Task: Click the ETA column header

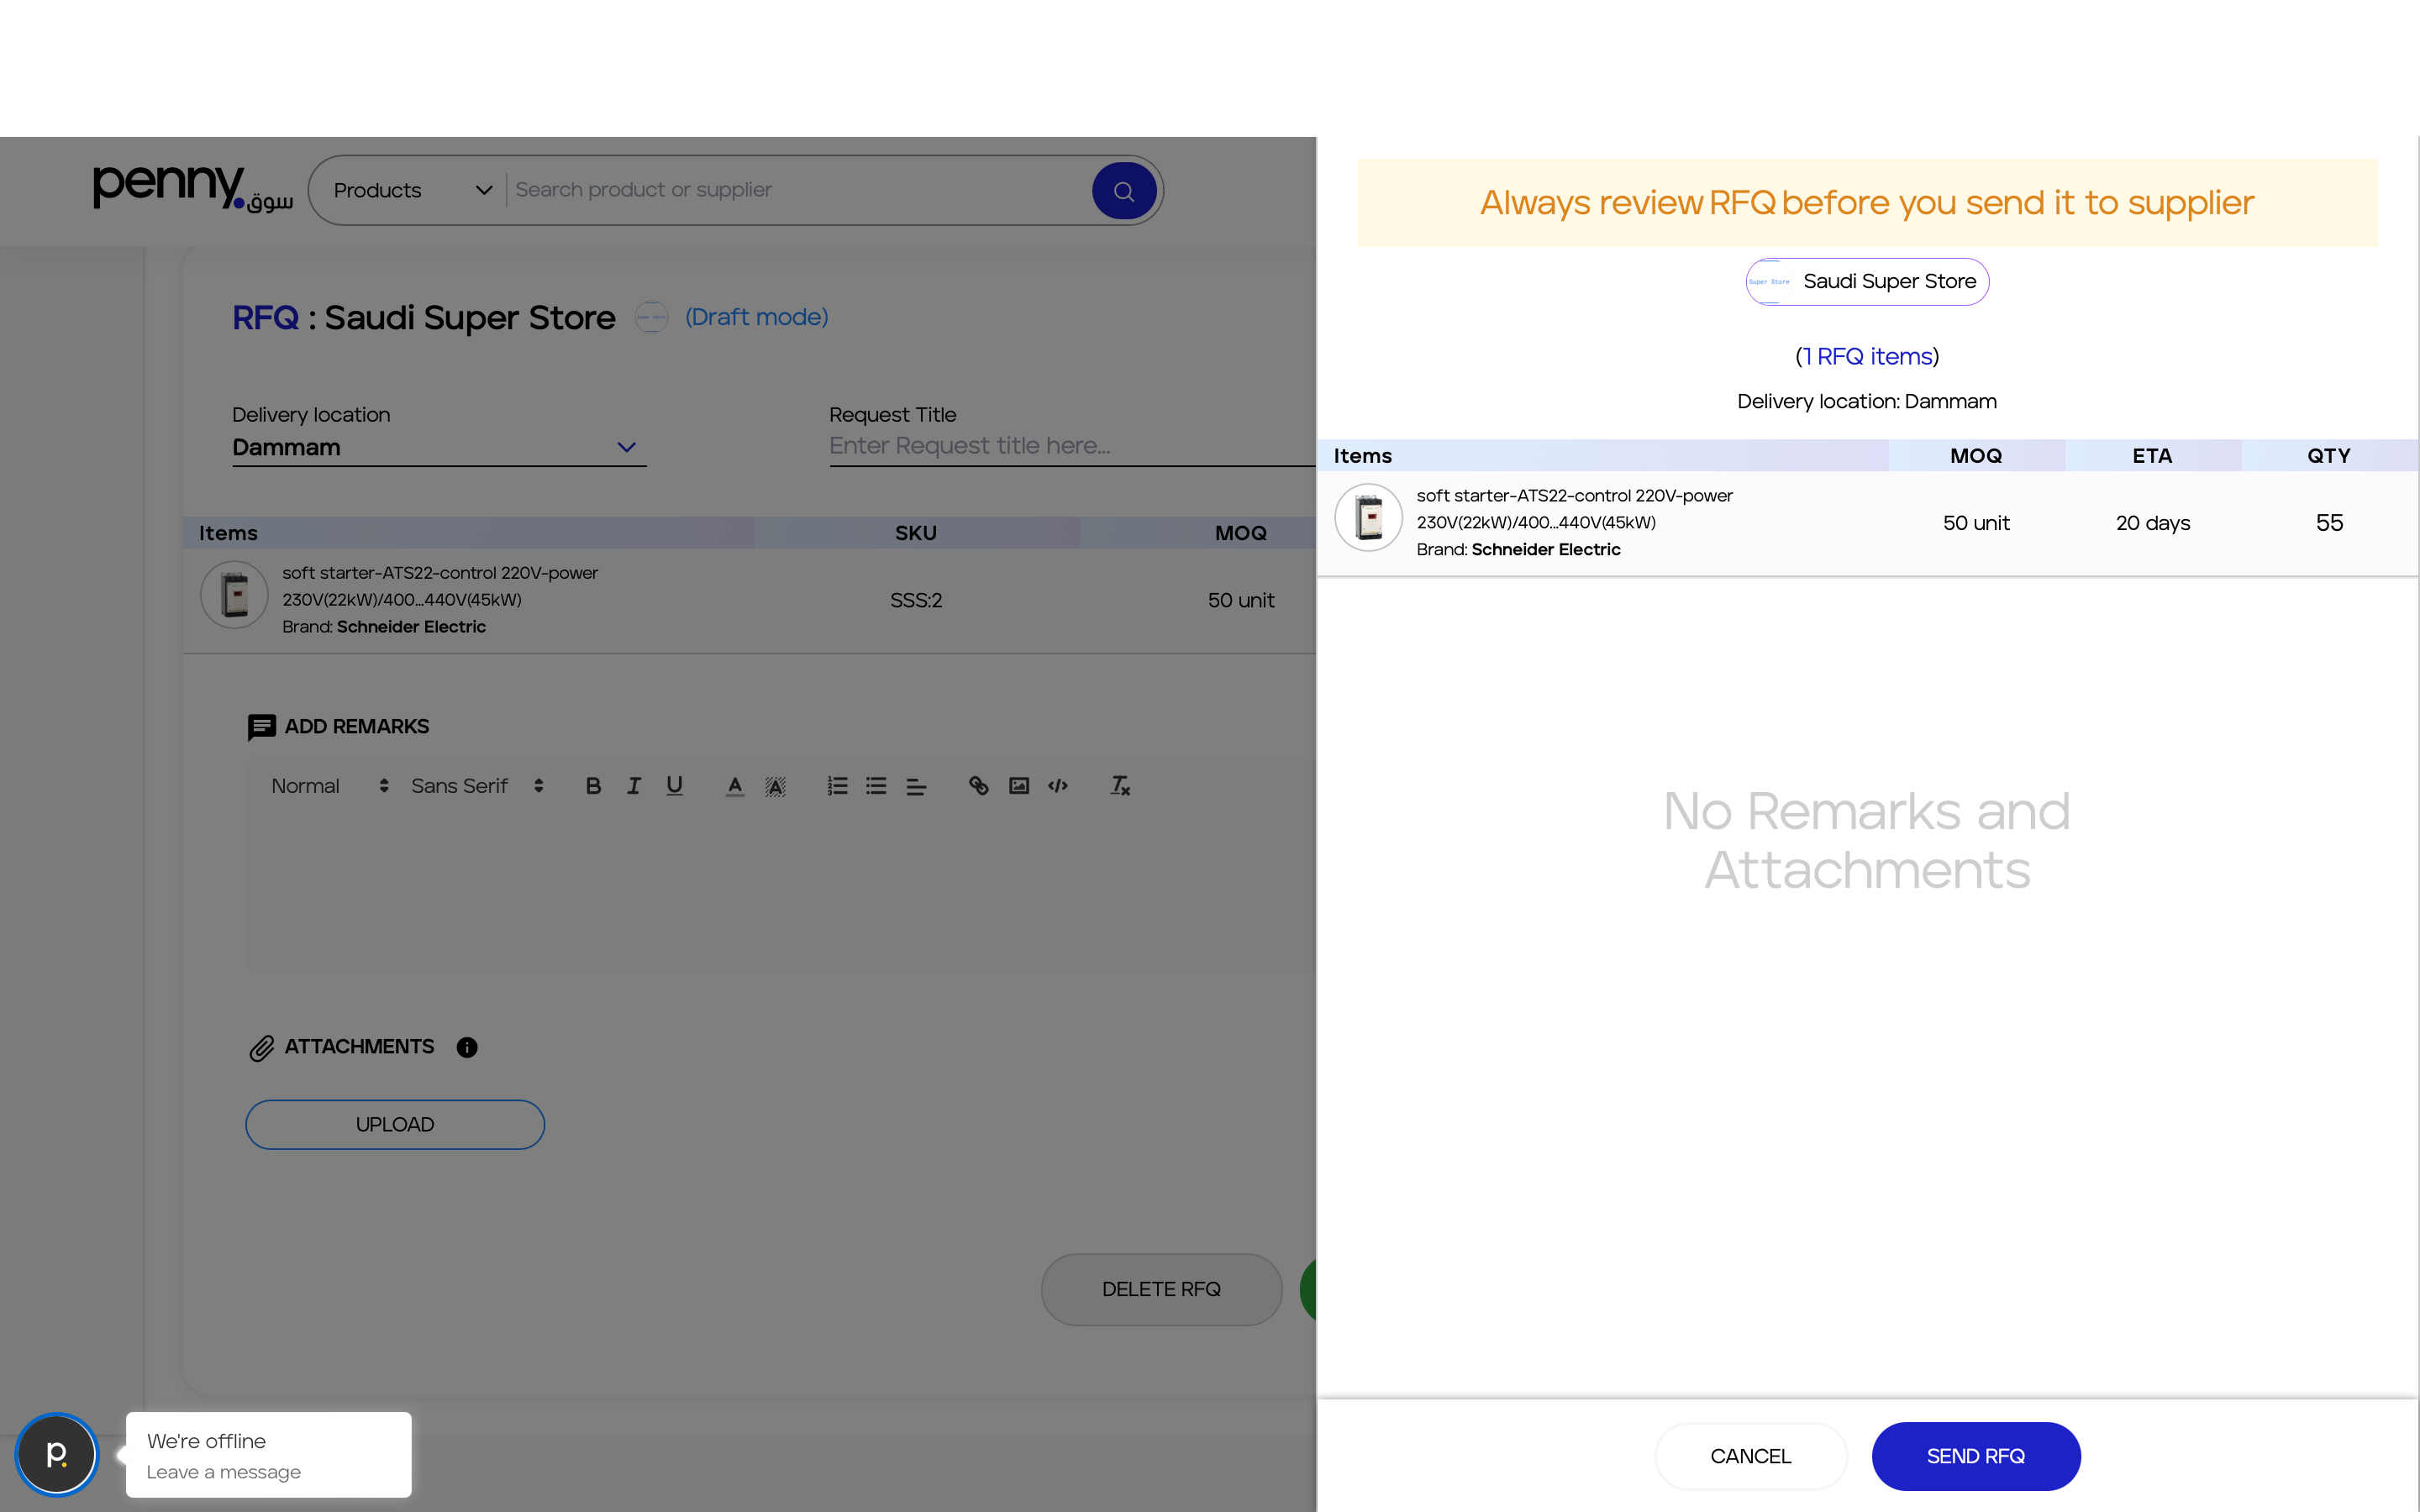Action: pos(2152,456)
